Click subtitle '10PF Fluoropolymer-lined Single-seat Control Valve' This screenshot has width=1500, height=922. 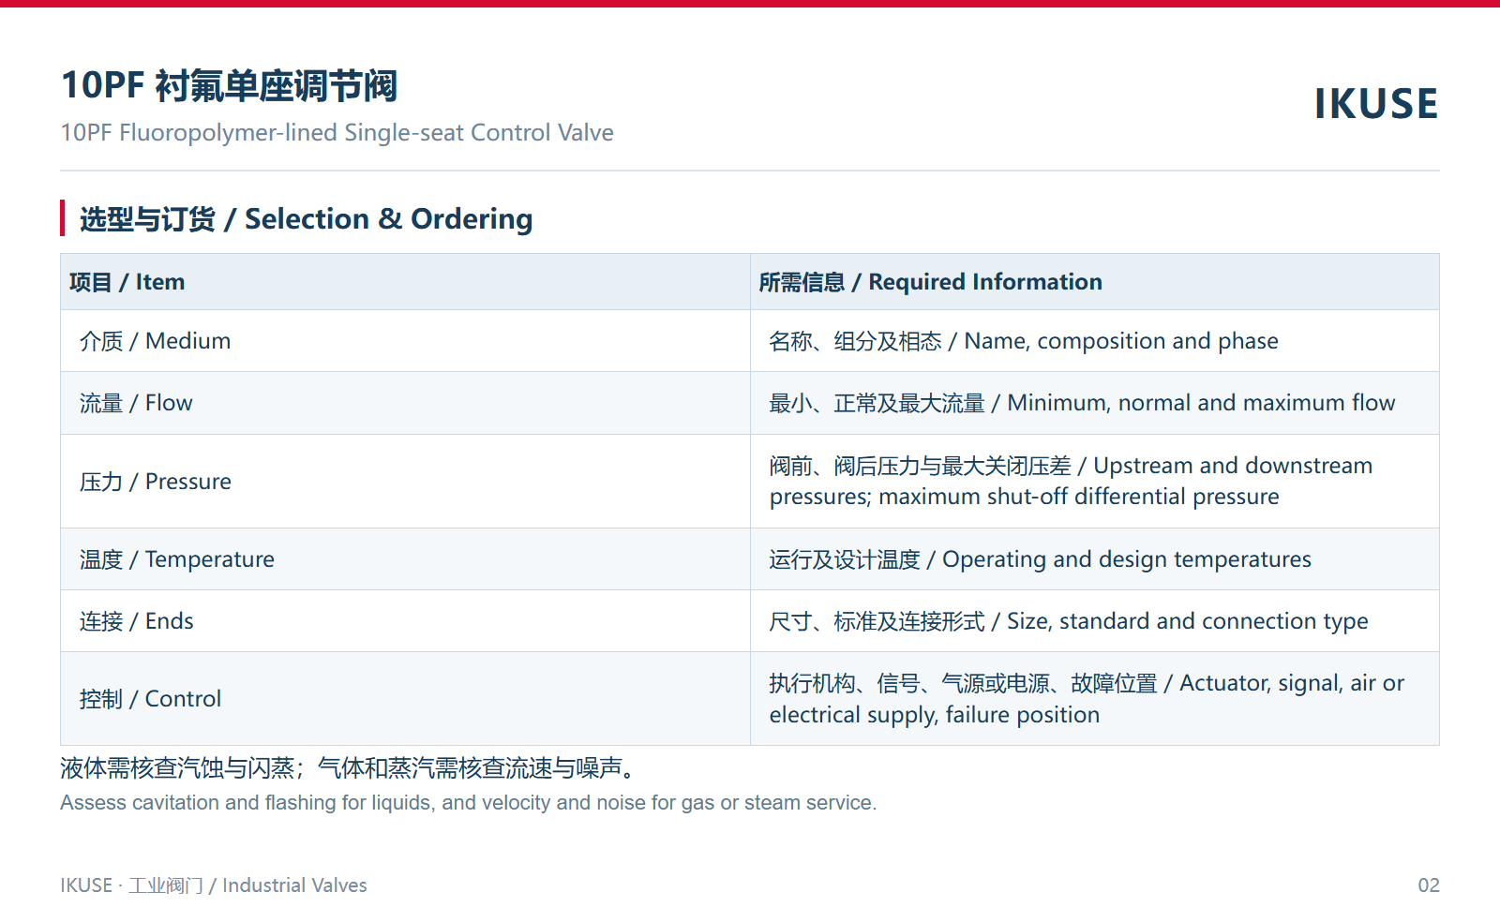coord(337,132)
